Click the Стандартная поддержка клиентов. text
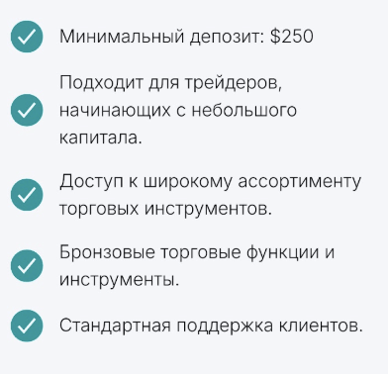 pyautogui.click(x=211, y=327)
